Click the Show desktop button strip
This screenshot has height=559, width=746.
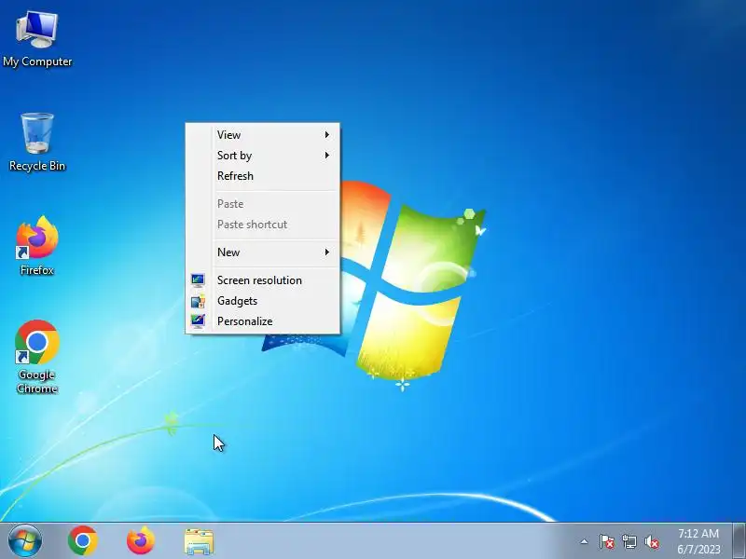(x=739, y=541)
